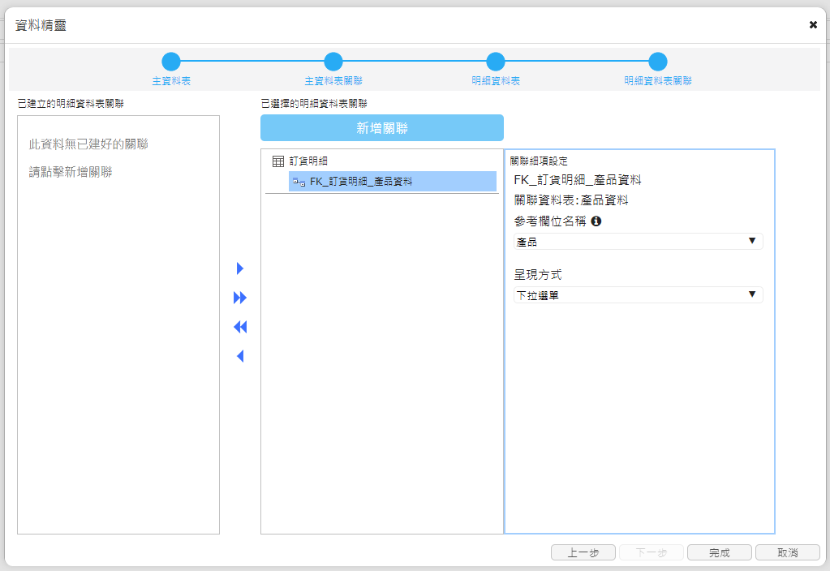Click the 已選擇的明細資料表關聯 heading
This screenshot has width=830, height=571.
point(314,104)
